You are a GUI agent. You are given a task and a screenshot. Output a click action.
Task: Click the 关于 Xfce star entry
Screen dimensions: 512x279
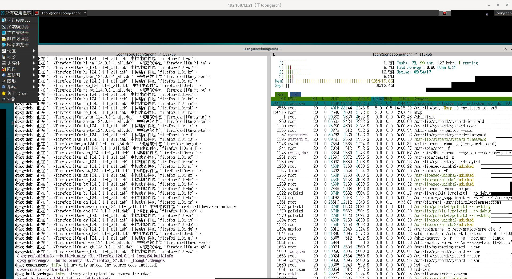tap(17, 93)
